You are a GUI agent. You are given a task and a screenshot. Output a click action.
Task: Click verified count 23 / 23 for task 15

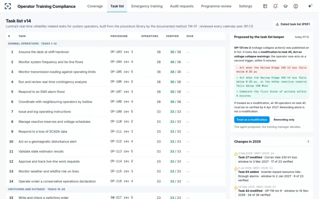coord(175,197)
